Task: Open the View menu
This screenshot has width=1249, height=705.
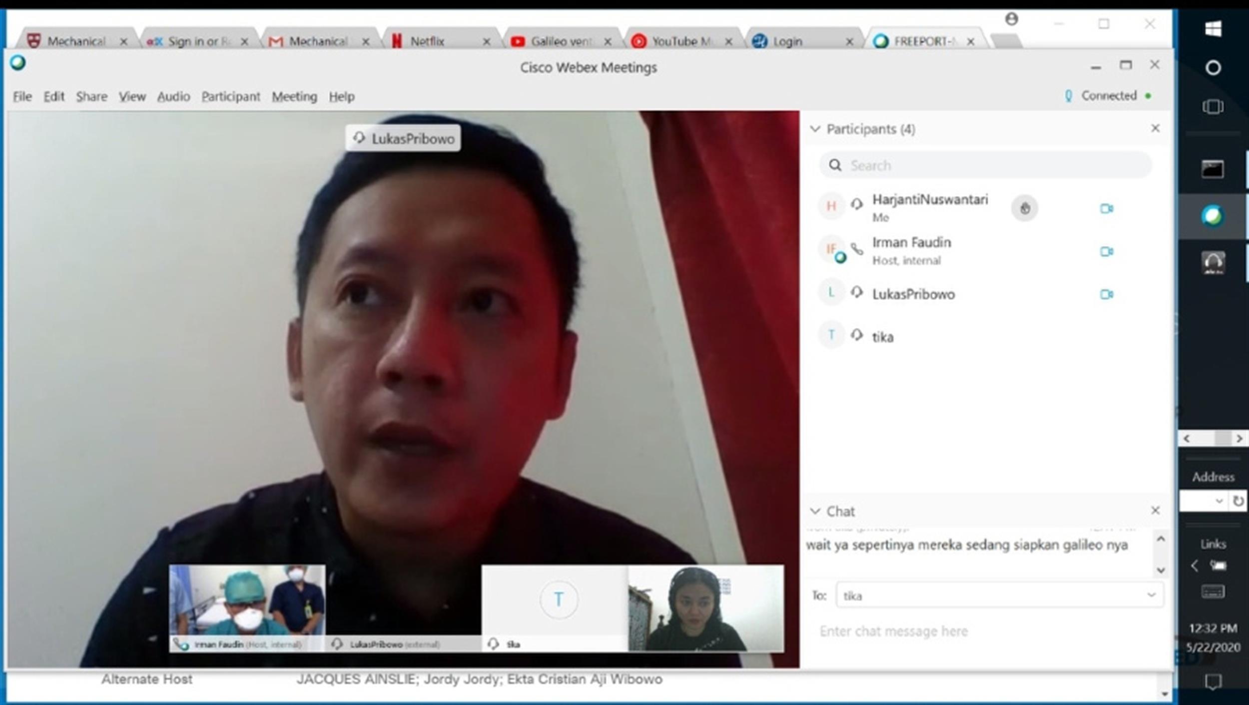Action: [132, 96]
